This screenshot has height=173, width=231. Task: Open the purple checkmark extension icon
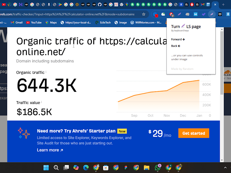[x=204, y=14]
